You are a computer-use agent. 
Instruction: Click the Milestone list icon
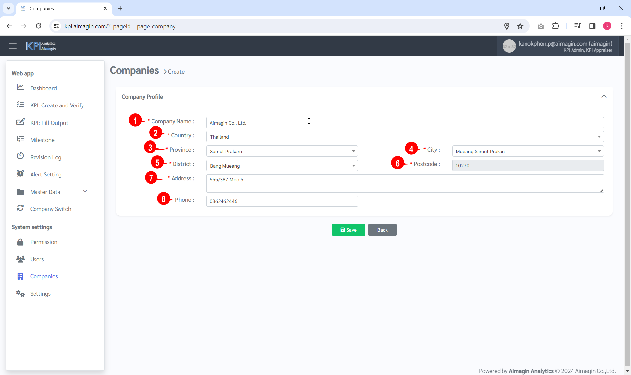coord(20,139)
